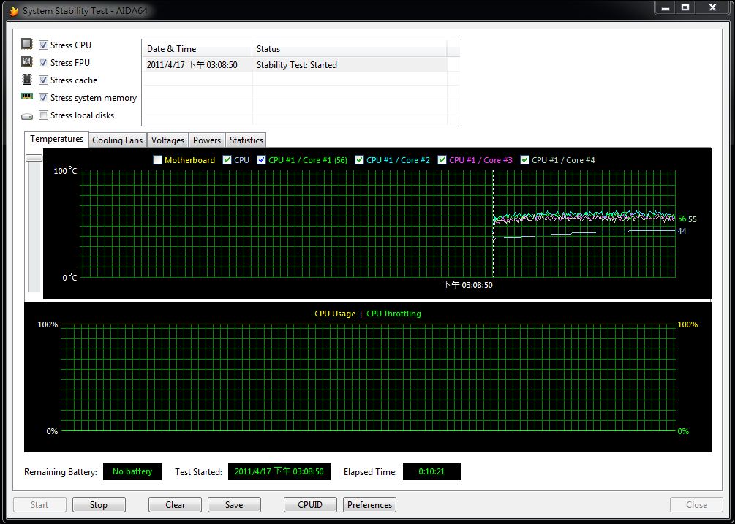Toggle CPU #1 / Core #3 graph checkbox
Image resolution: width=735 pixels, height=524 pixels.
pos(442,160)
